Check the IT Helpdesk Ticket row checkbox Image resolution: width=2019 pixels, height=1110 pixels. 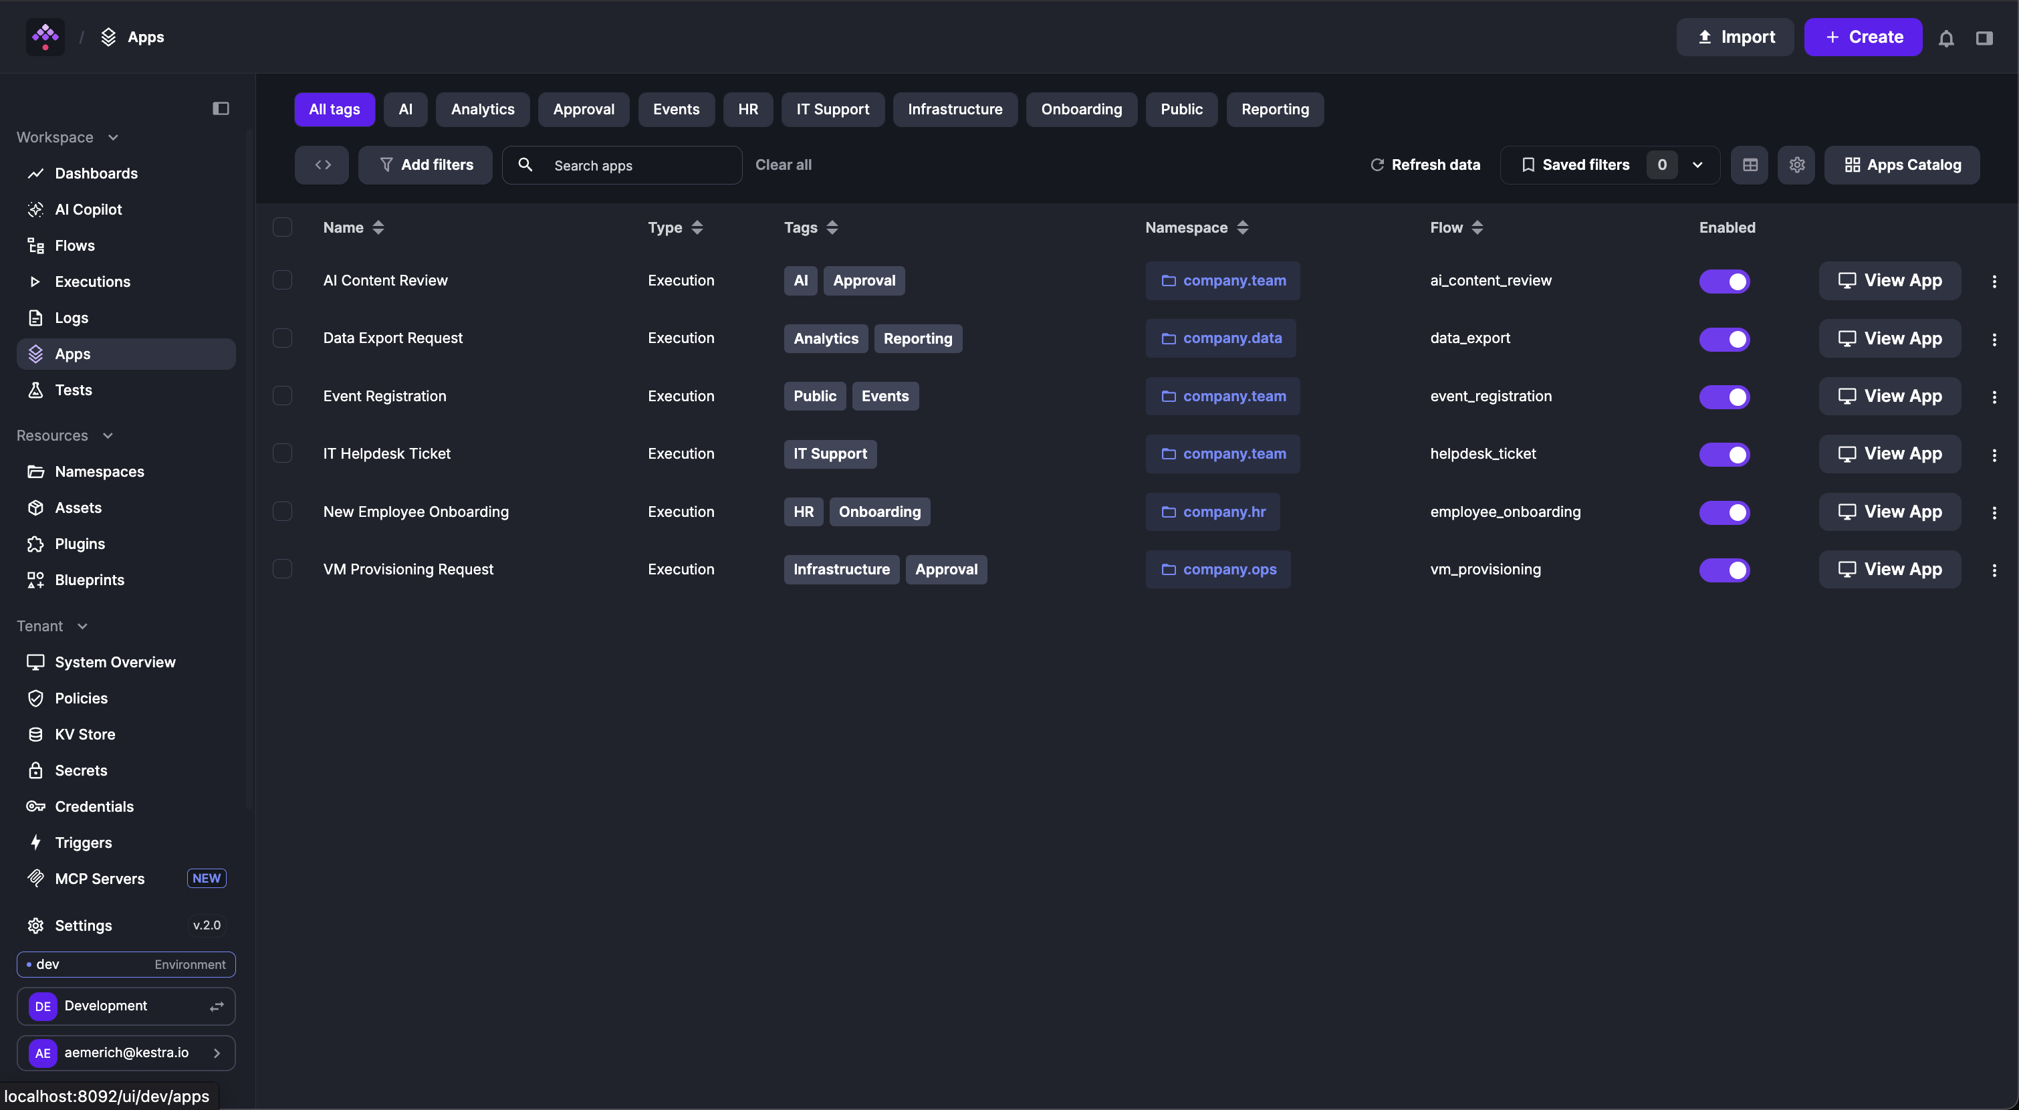point(282,453)
